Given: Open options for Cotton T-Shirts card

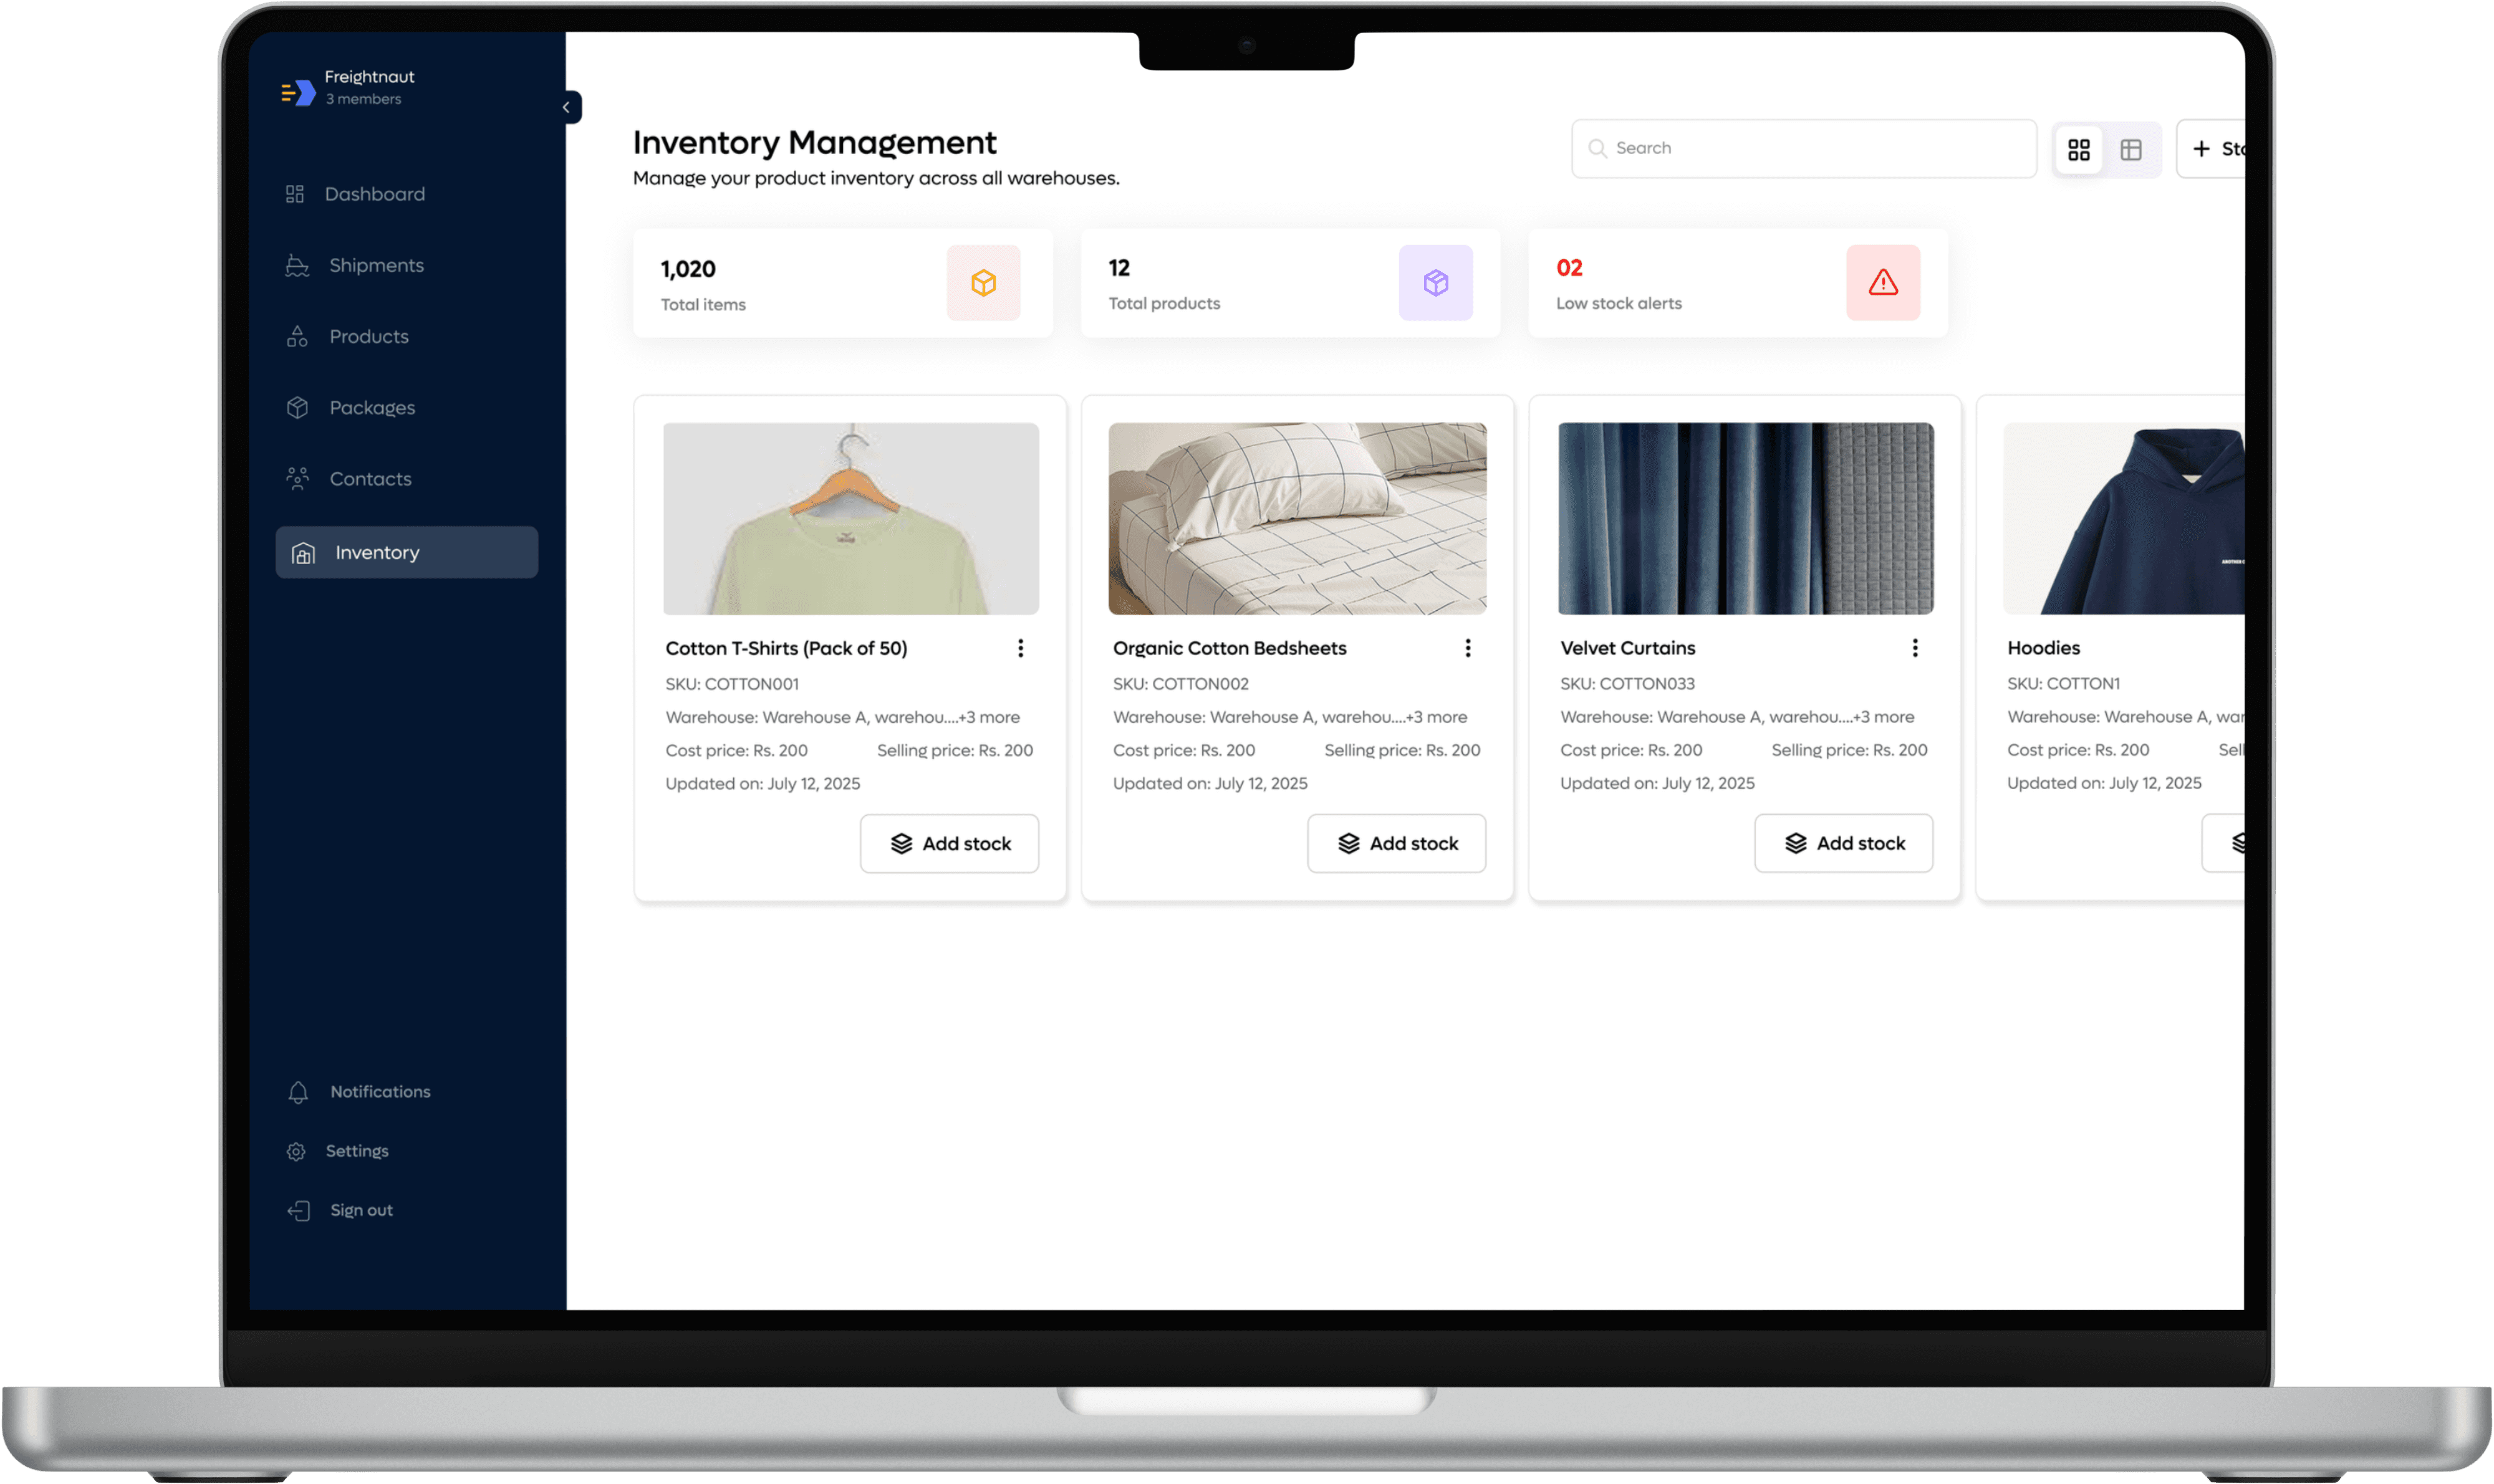Looking at the screenshot, I should click(x=1021, y=648).
